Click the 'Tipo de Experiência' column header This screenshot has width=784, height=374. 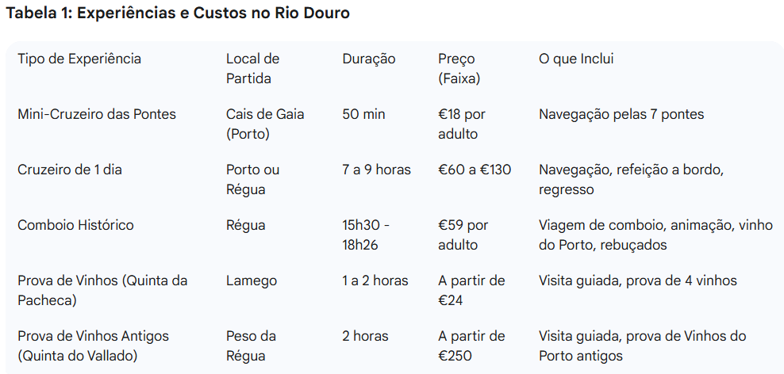coord(79,59)
